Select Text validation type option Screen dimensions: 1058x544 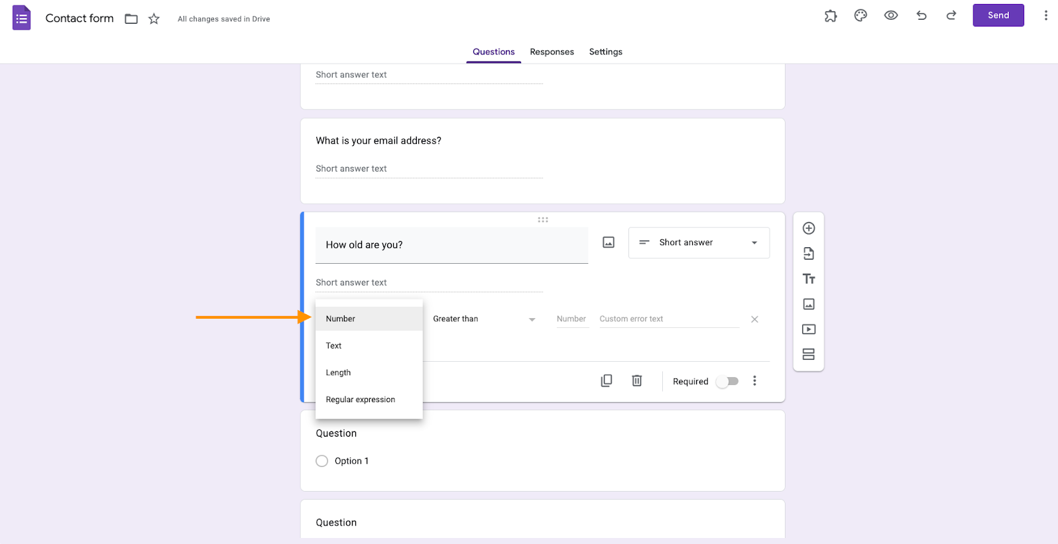[334, 346]
